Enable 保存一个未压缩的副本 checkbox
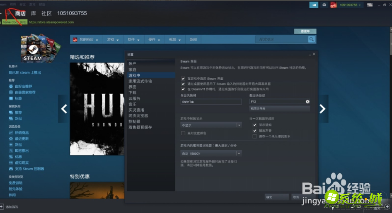The width and height of the screenshot is (392, 213). click(x=254, y=136)
